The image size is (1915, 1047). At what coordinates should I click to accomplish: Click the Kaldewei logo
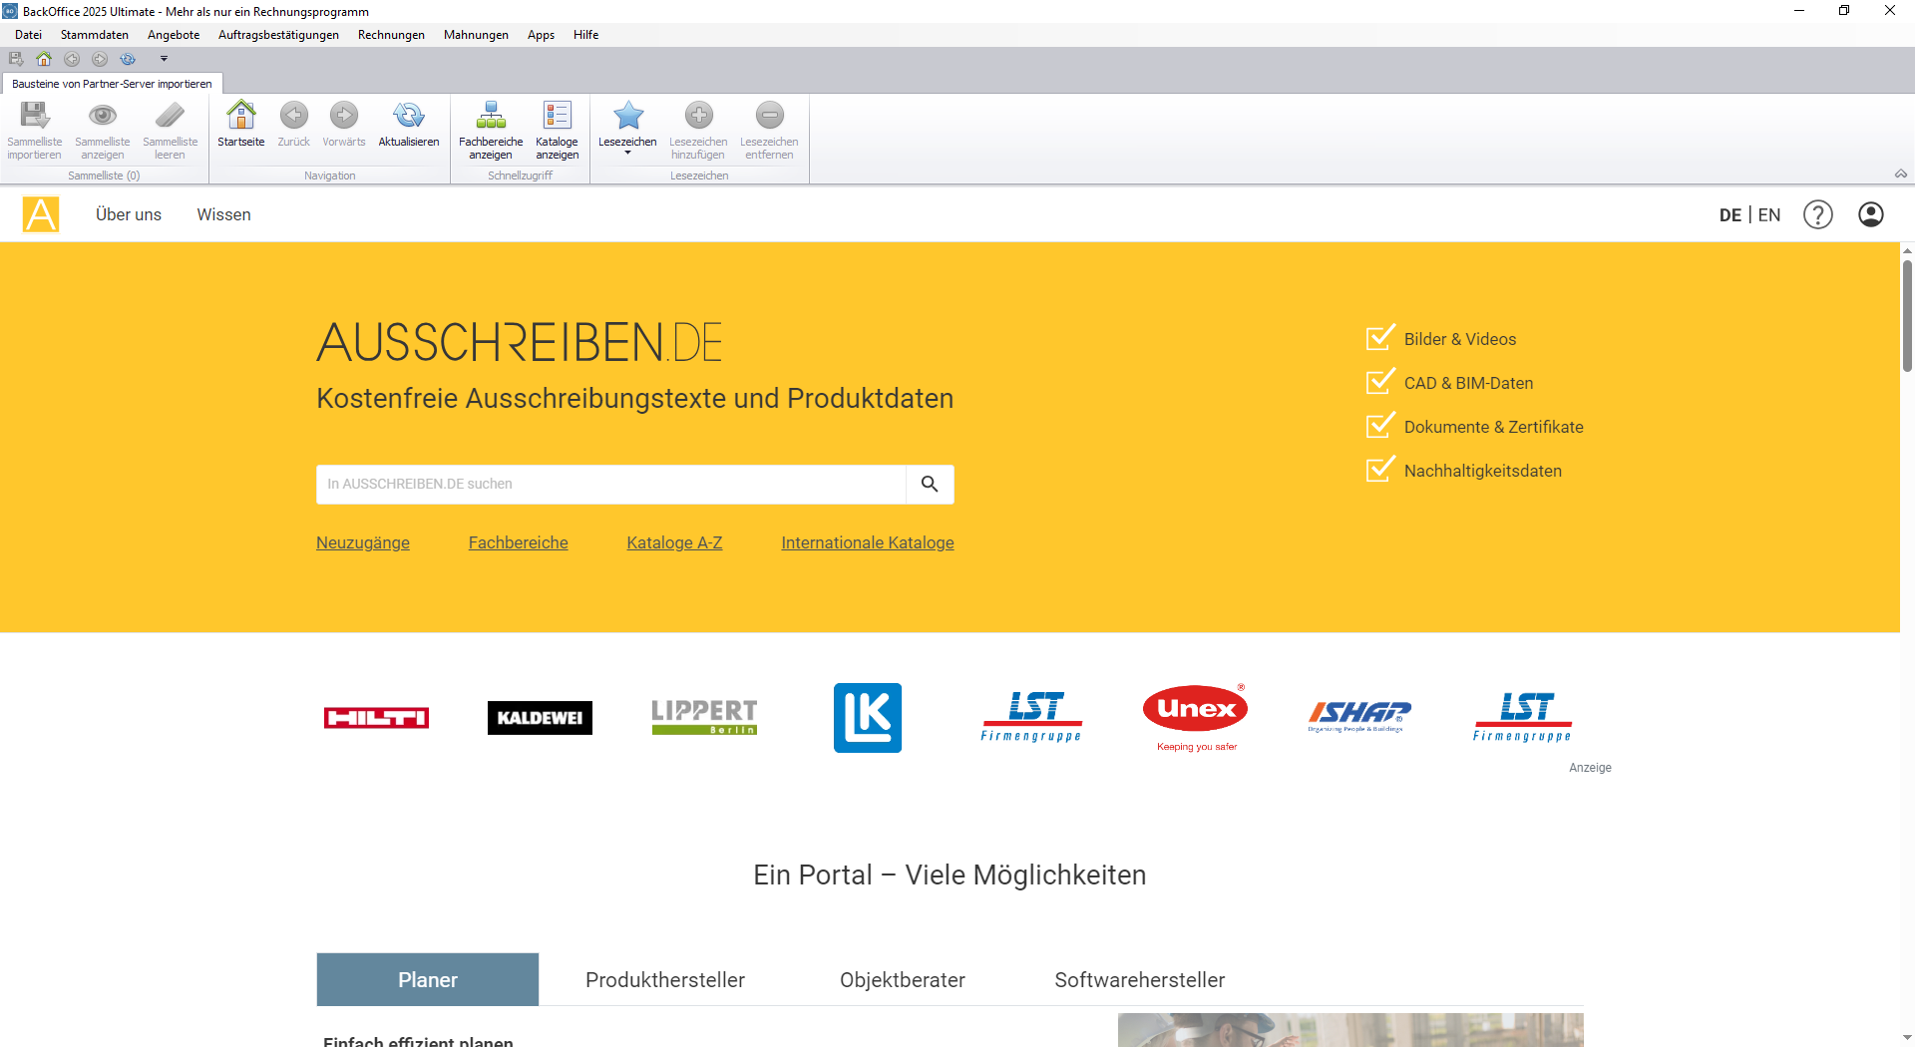[x=540, y=718]
